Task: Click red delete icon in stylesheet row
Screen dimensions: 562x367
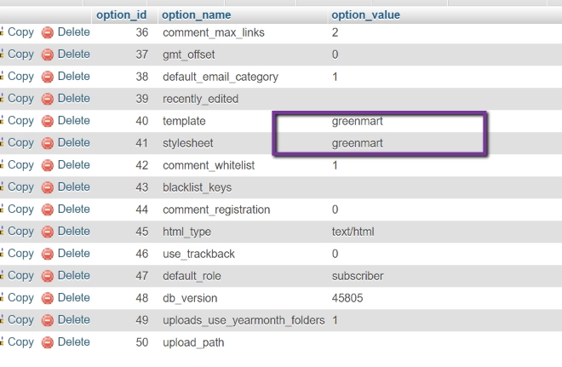Action: (x=48, y=143)
